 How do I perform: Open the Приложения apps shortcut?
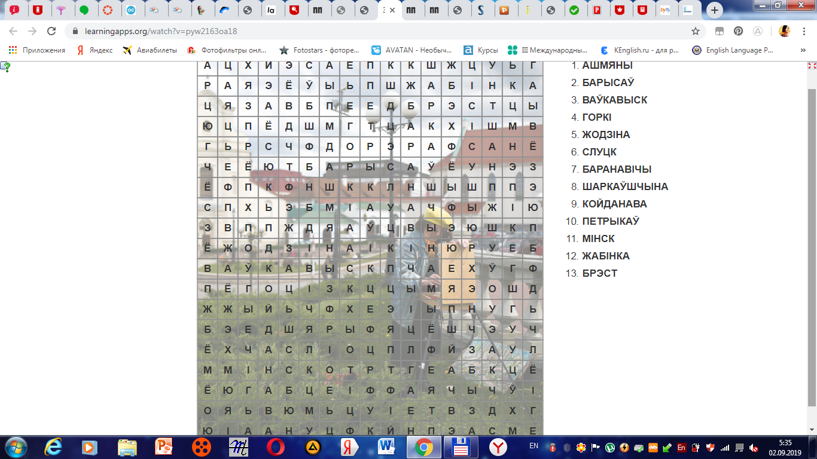coord(37,50)
